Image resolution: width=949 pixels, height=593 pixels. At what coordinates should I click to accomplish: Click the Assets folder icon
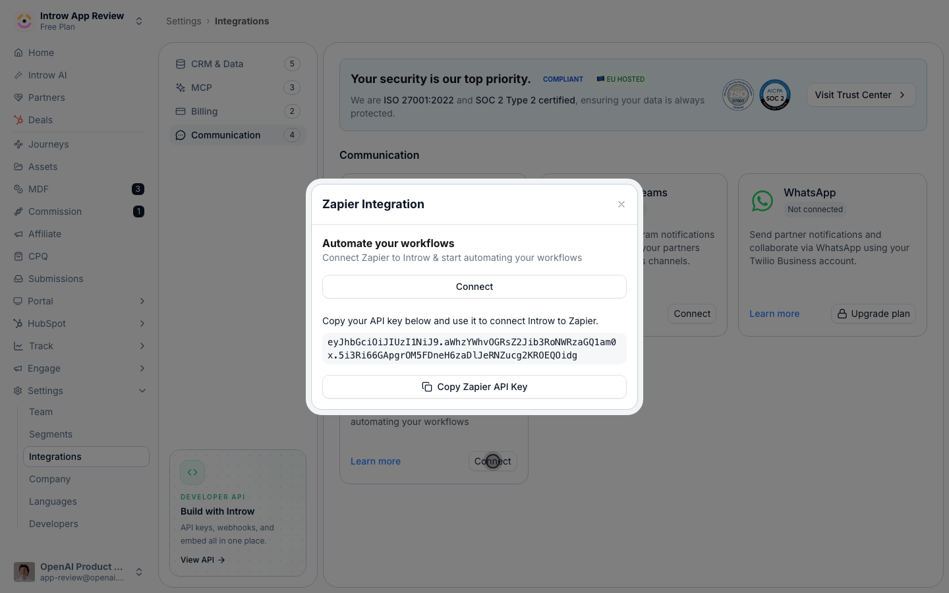(18, 167)
